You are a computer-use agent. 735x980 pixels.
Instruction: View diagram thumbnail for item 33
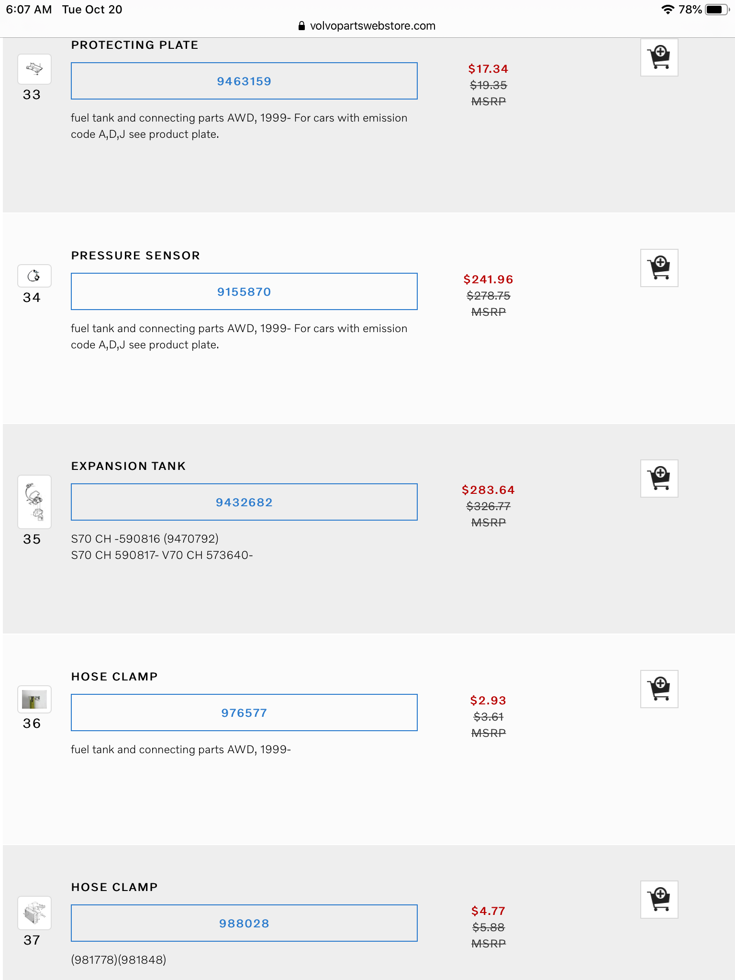pyautogui.click(x=34, y=69)
